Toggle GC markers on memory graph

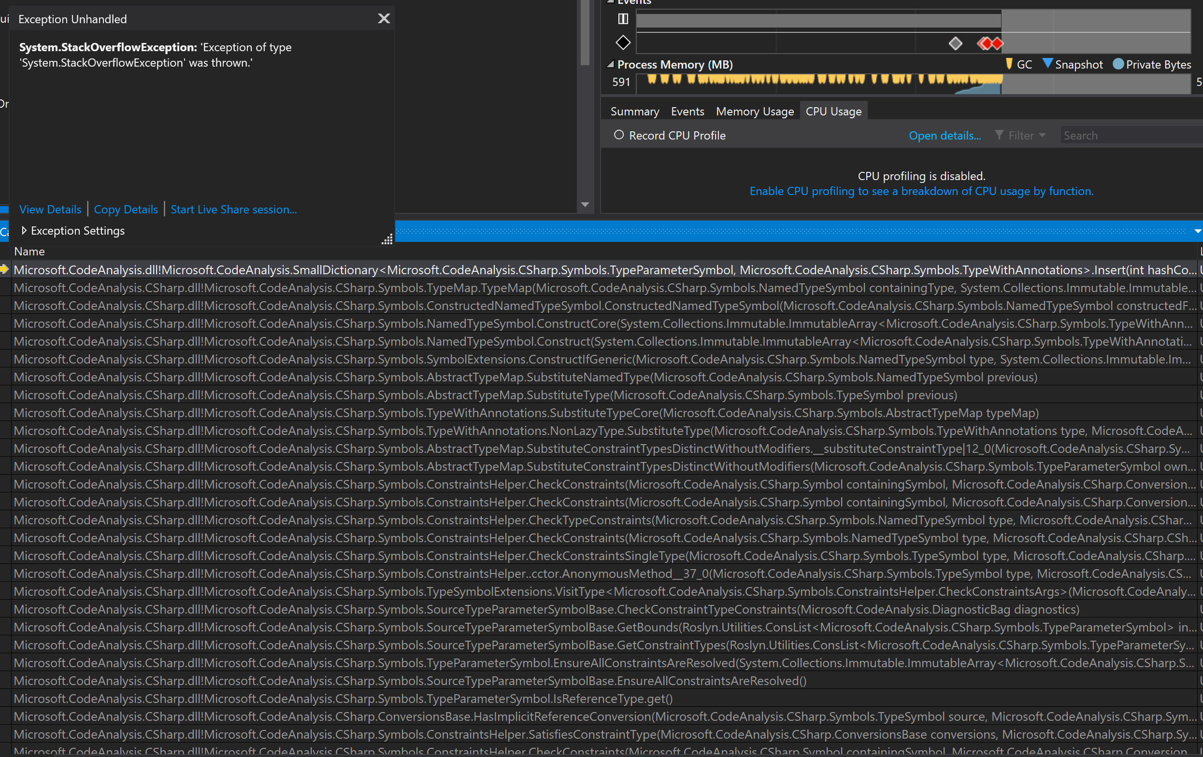1010,64
